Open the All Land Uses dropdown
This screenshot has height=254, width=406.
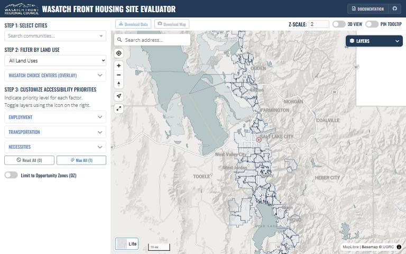point(55,61)
